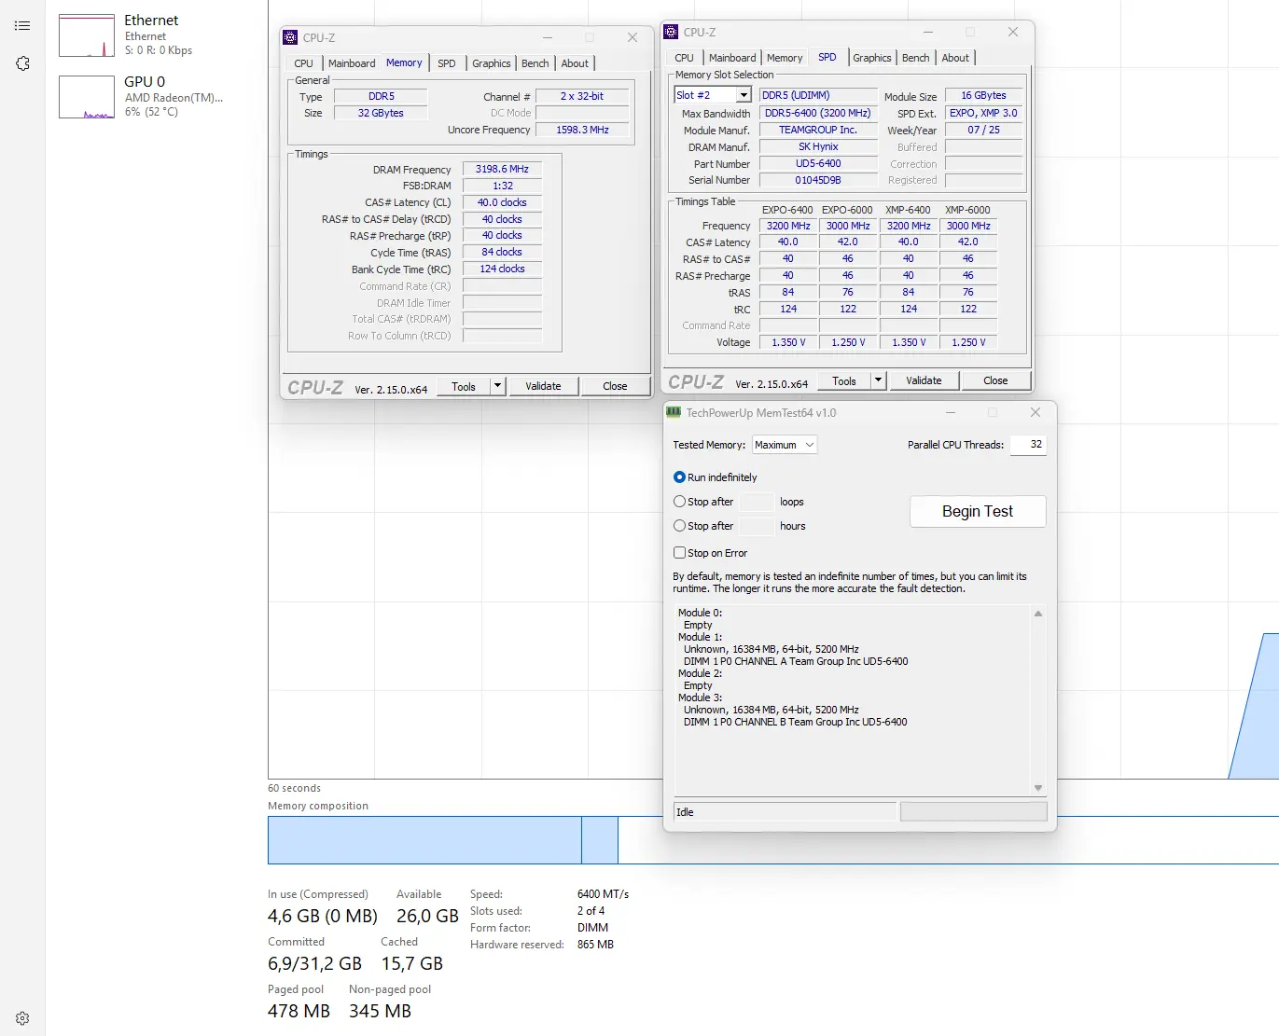Select the GPU 0 performance graph thumbnail
The image size is (1279, 1036).
[86, 97]
